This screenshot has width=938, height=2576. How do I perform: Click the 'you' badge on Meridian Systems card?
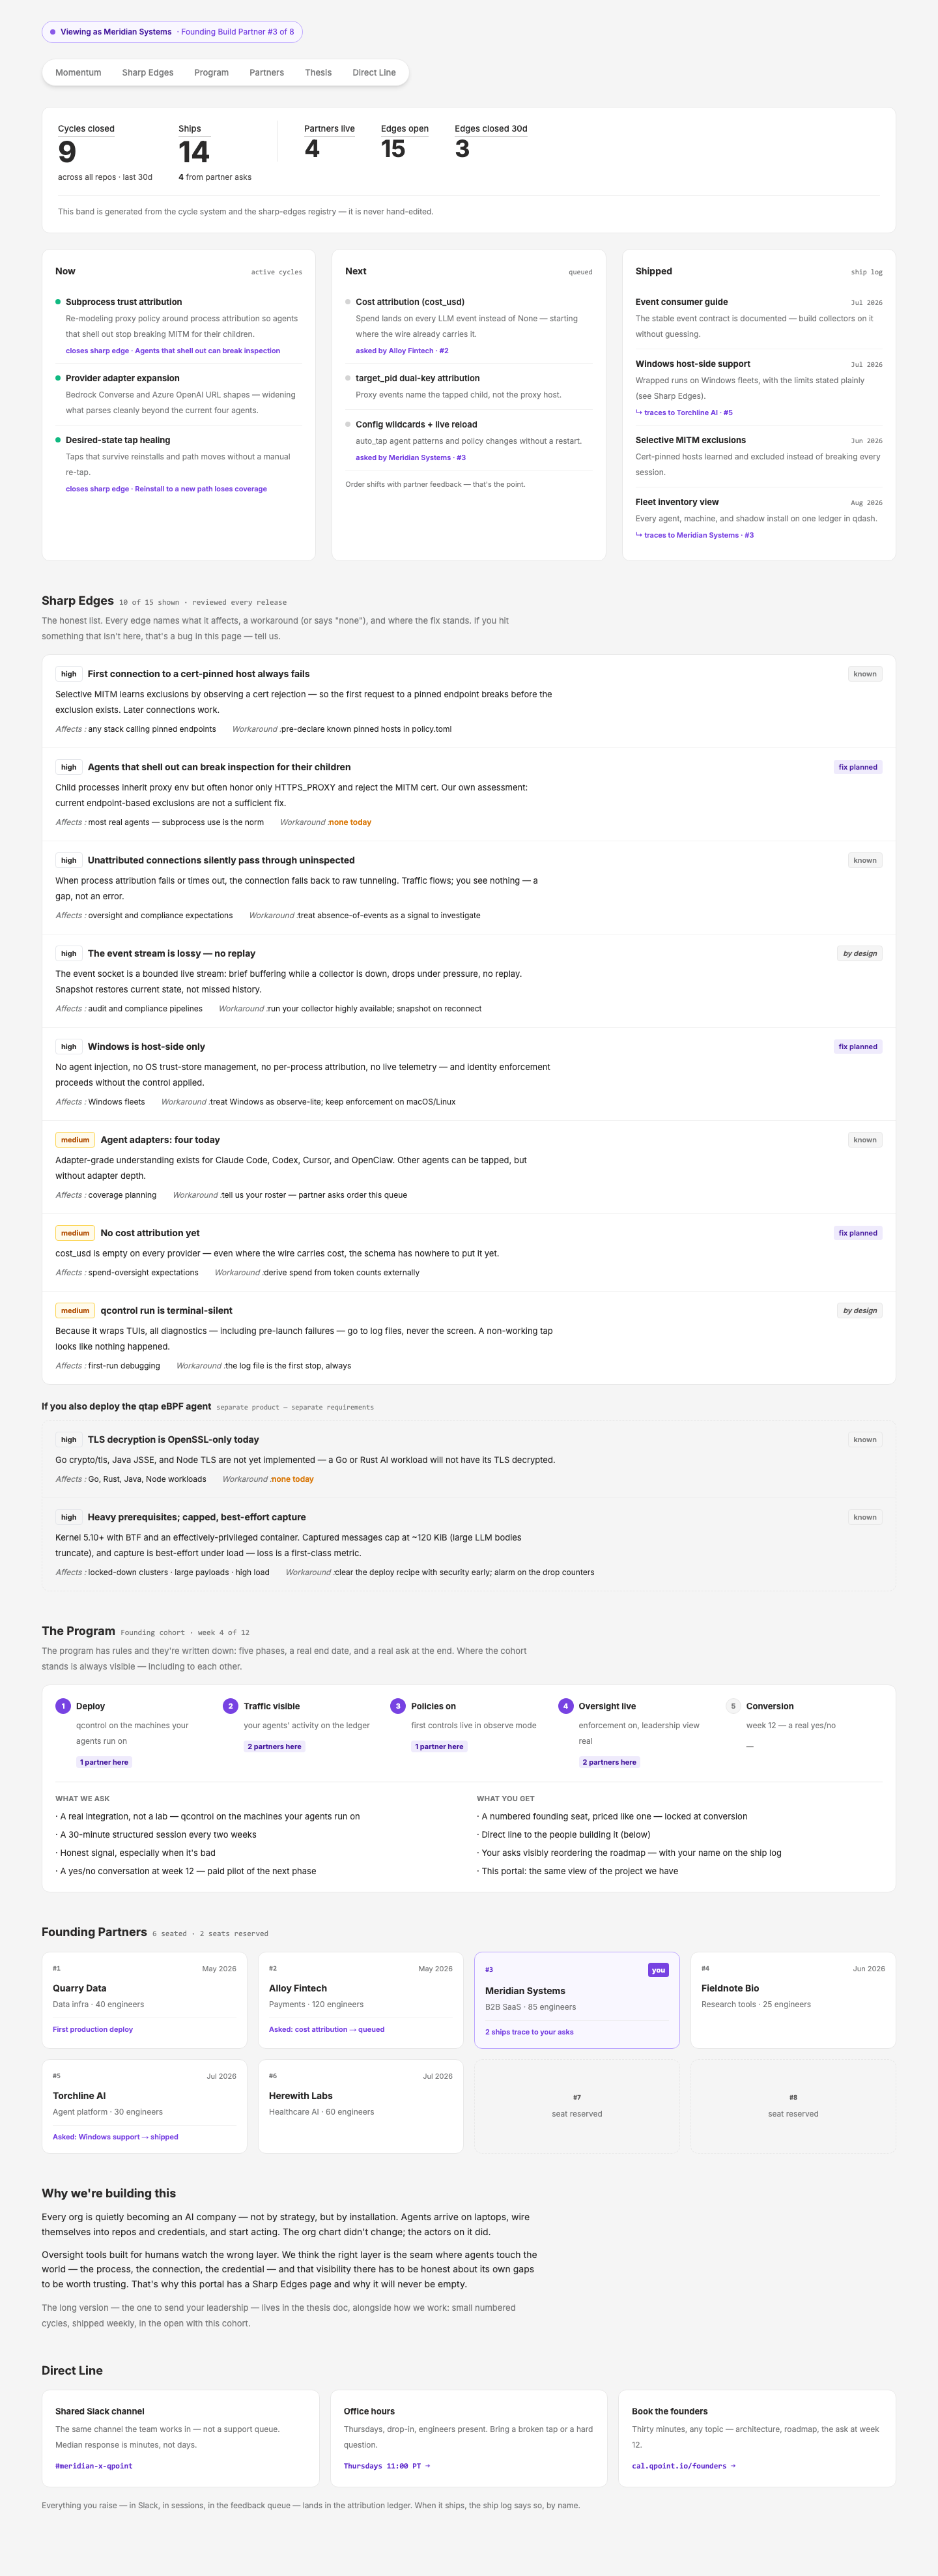pyautogui.click(x=658, y=1970)
